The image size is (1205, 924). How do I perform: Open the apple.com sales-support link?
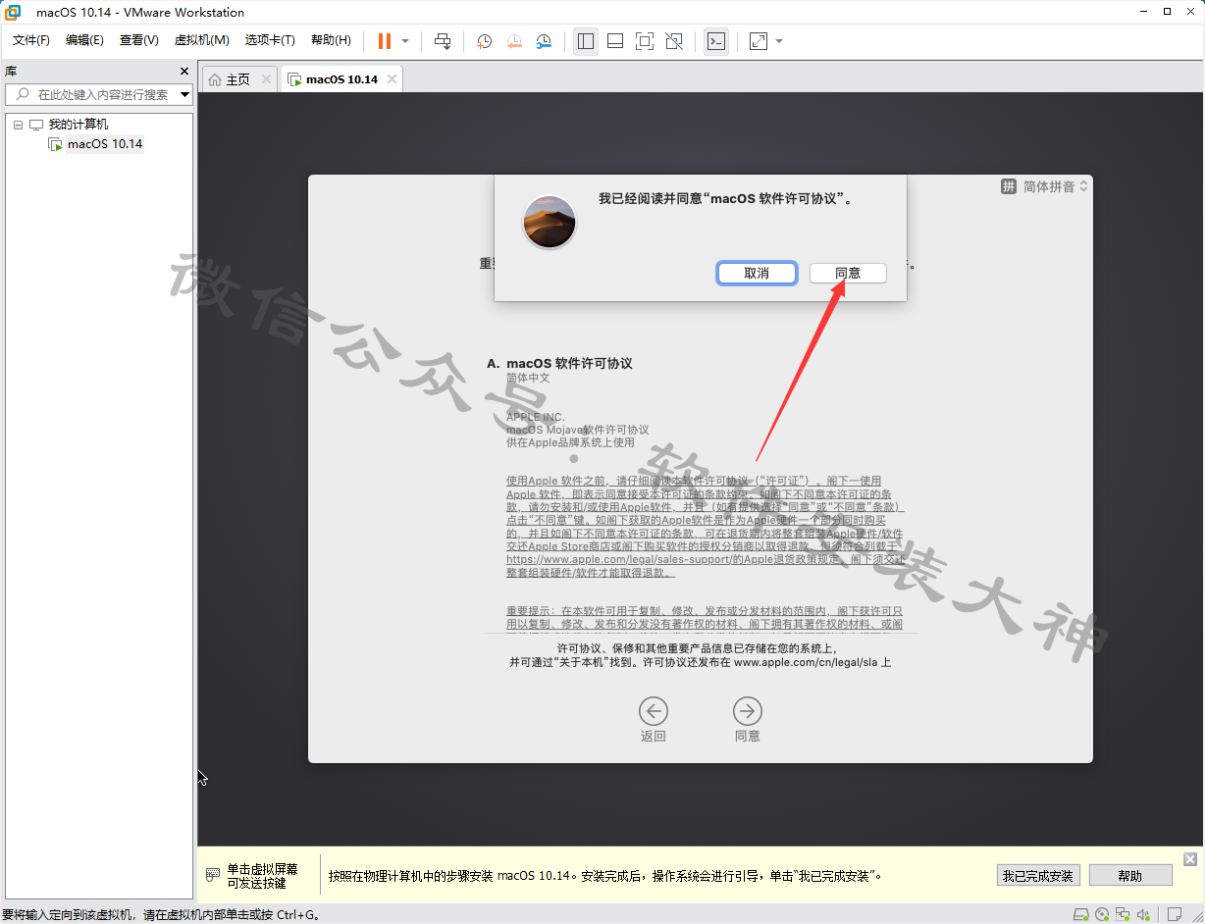618,559
